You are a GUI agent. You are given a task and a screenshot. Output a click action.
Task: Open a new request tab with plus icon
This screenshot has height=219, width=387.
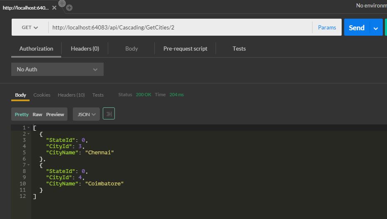[69, 7]
